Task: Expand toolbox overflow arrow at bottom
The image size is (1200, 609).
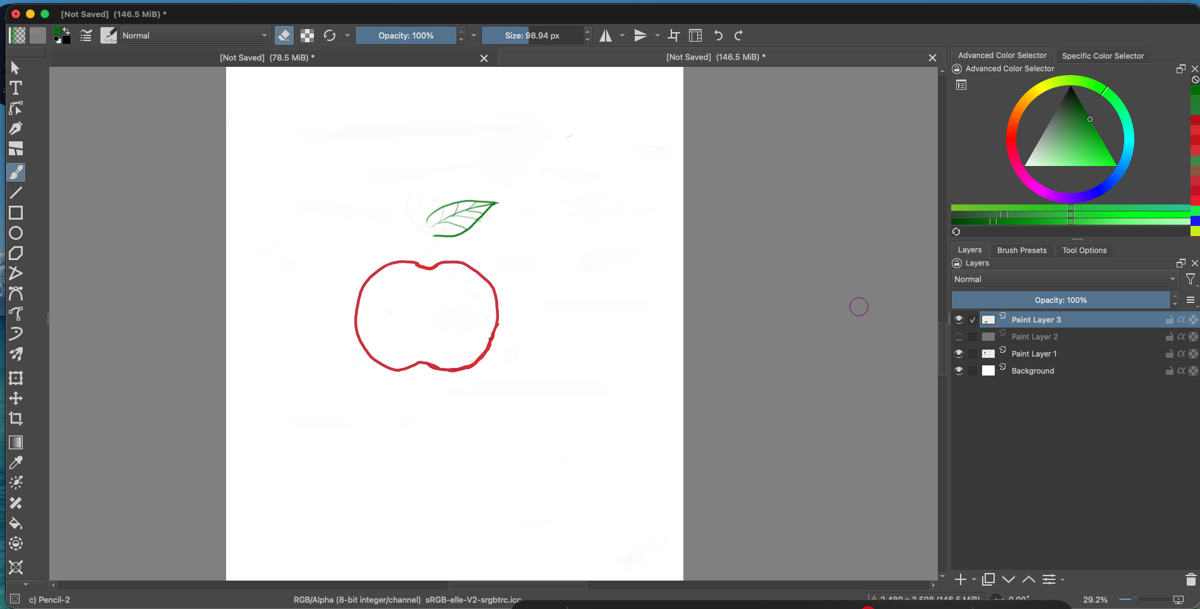Action: click(x=25, y=584)
